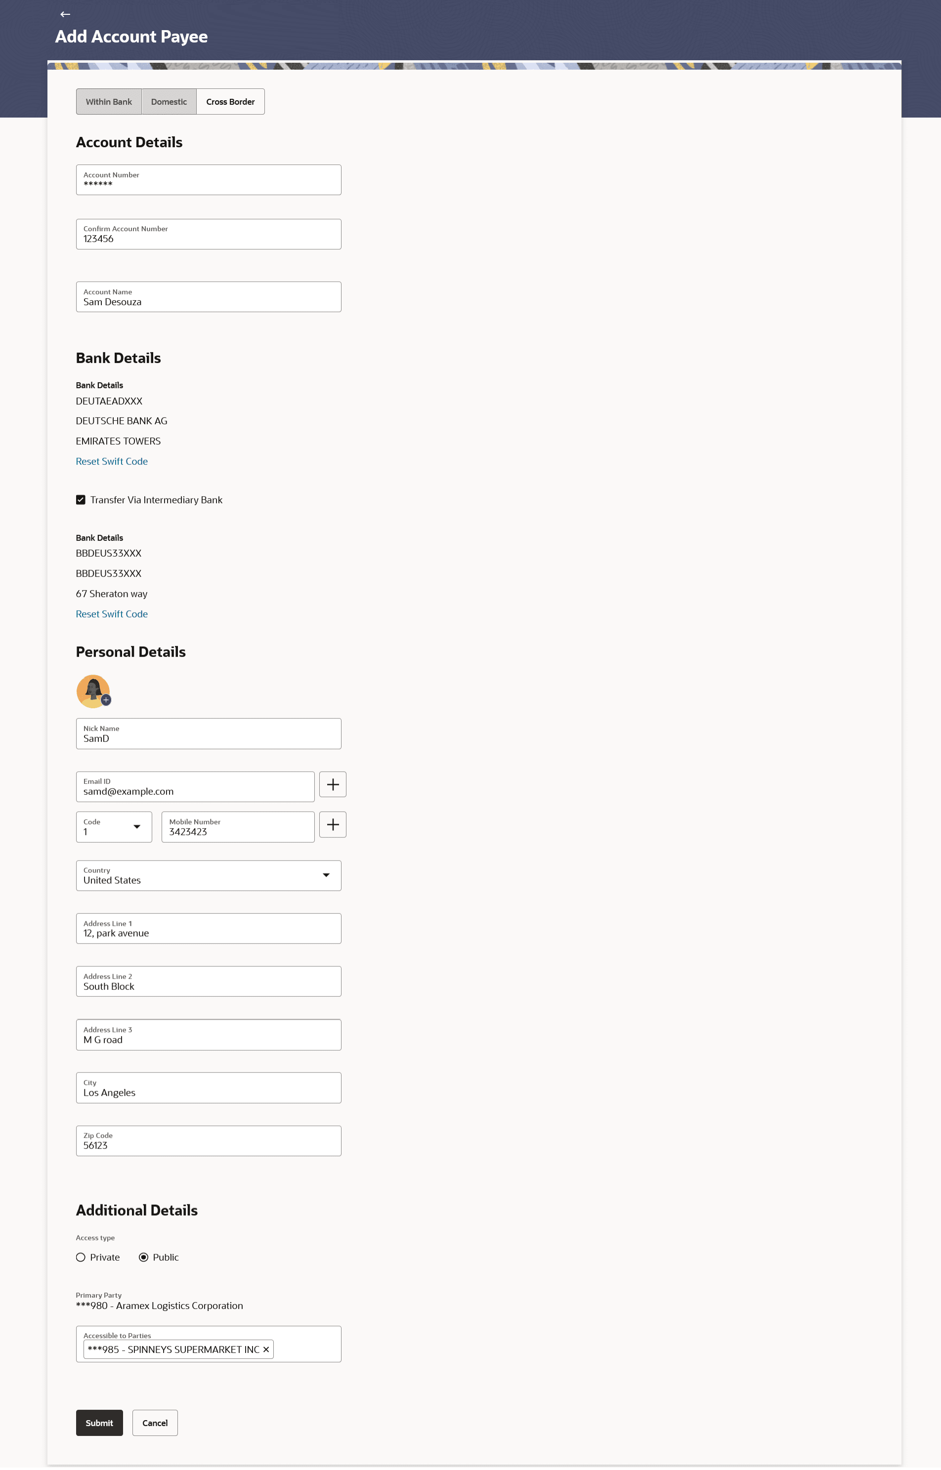Select Public access type
Screen dimensions: 941x1470
[144, 1258]
